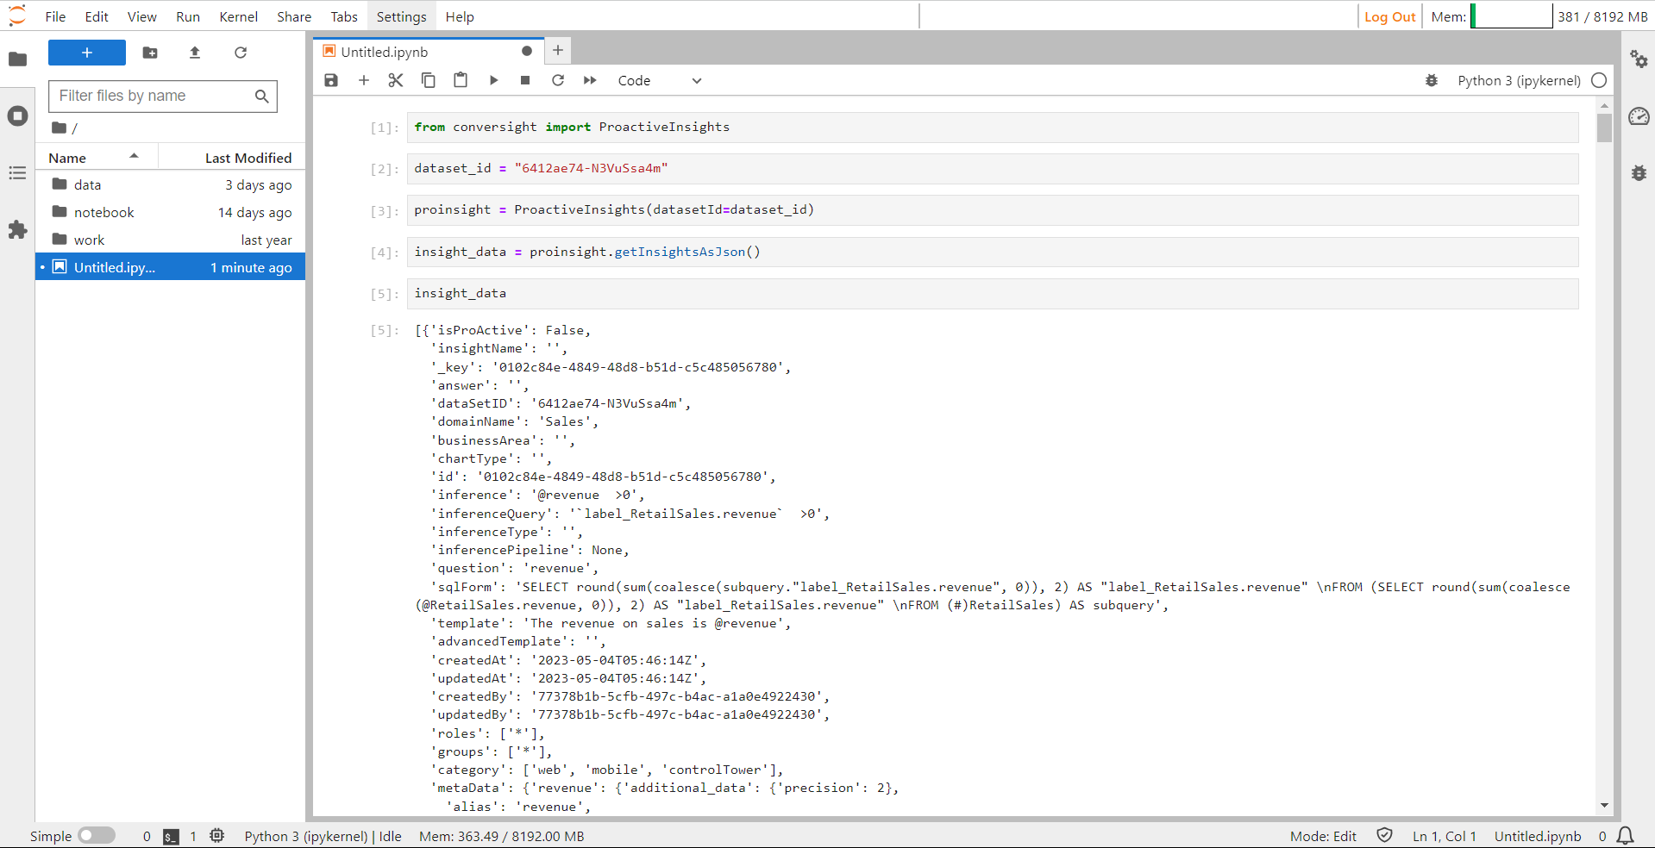This screenshot has height=848, width=1655.
Task: Open the cell type Code dropdown
Action: pyautogui.click(x=660, y=80)
